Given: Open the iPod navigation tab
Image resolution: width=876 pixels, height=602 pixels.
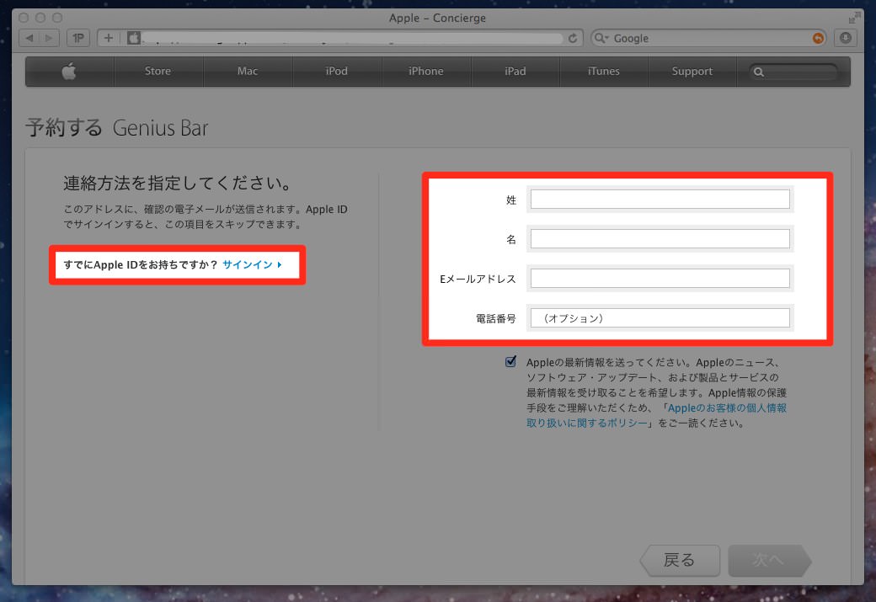Looking at the screenshot, I should click(x=336, y=71).
